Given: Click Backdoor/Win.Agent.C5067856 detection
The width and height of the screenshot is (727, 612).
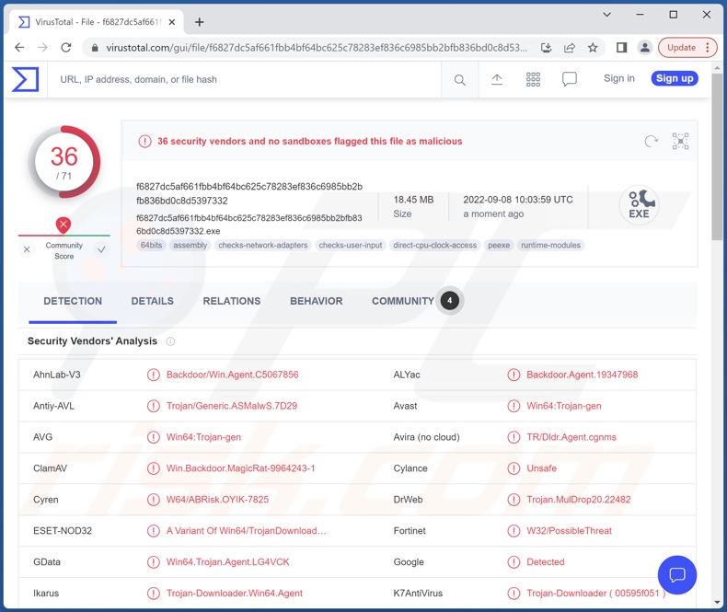Looking at the screenshot, I should [x=232, y=375].
